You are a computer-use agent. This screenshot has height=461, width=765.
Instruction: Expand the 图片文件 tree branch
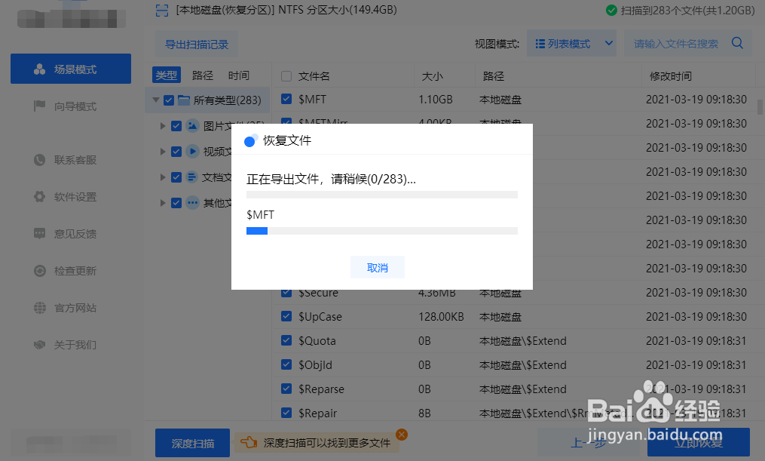tap(163, 125)
